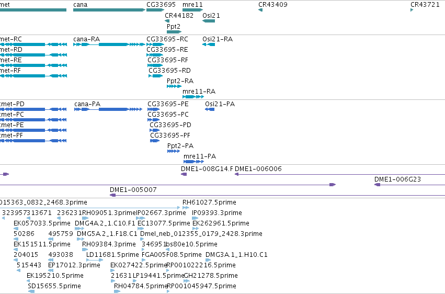
Task: Click the 495759 feature label
Action: click(61, 234)
